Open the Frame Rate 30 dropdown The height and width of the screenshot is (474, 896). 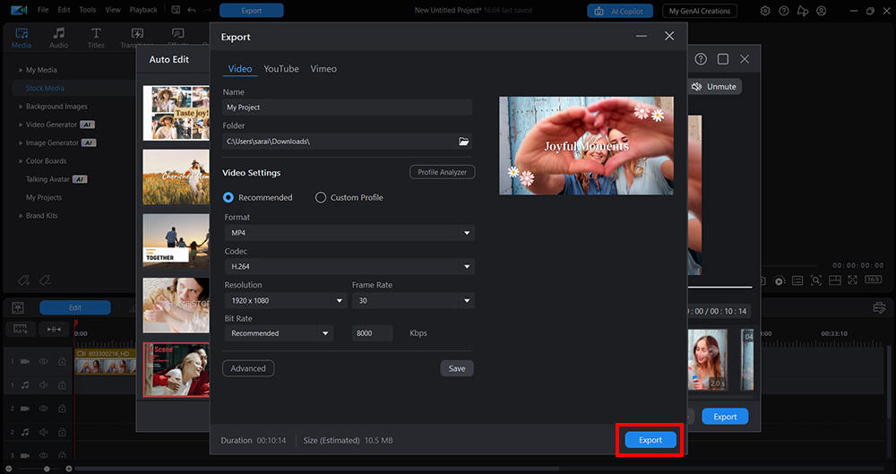413,300
